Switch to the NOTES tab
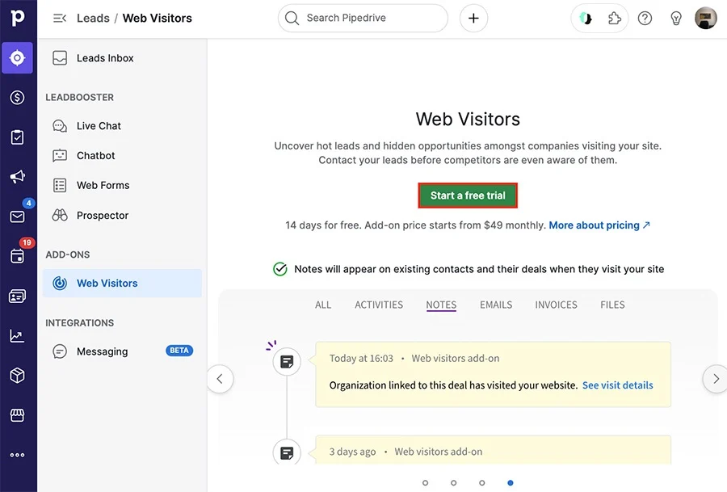The width and height of the screenshot is (727, 492). click(441, 305)
